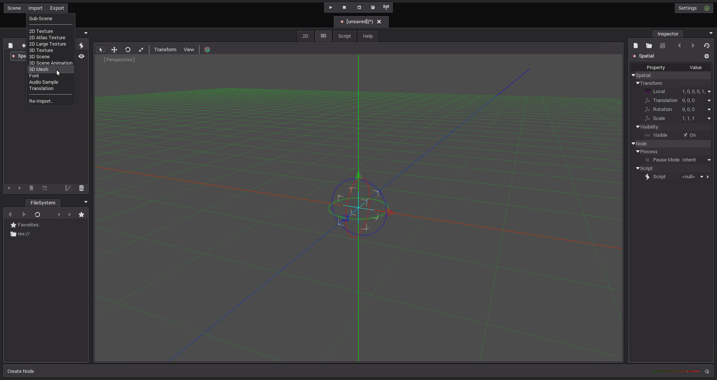Open Inspector object history icon
This screenshot has width=717, height=380.
point(707,46)
